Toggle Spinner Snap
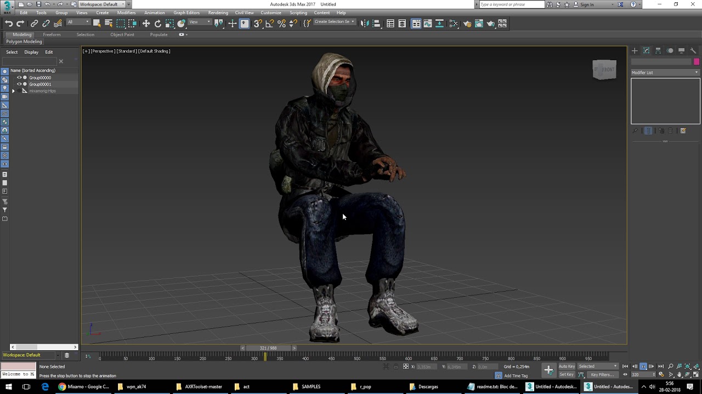This screenshot has width=702, height=394. (293, 24)
